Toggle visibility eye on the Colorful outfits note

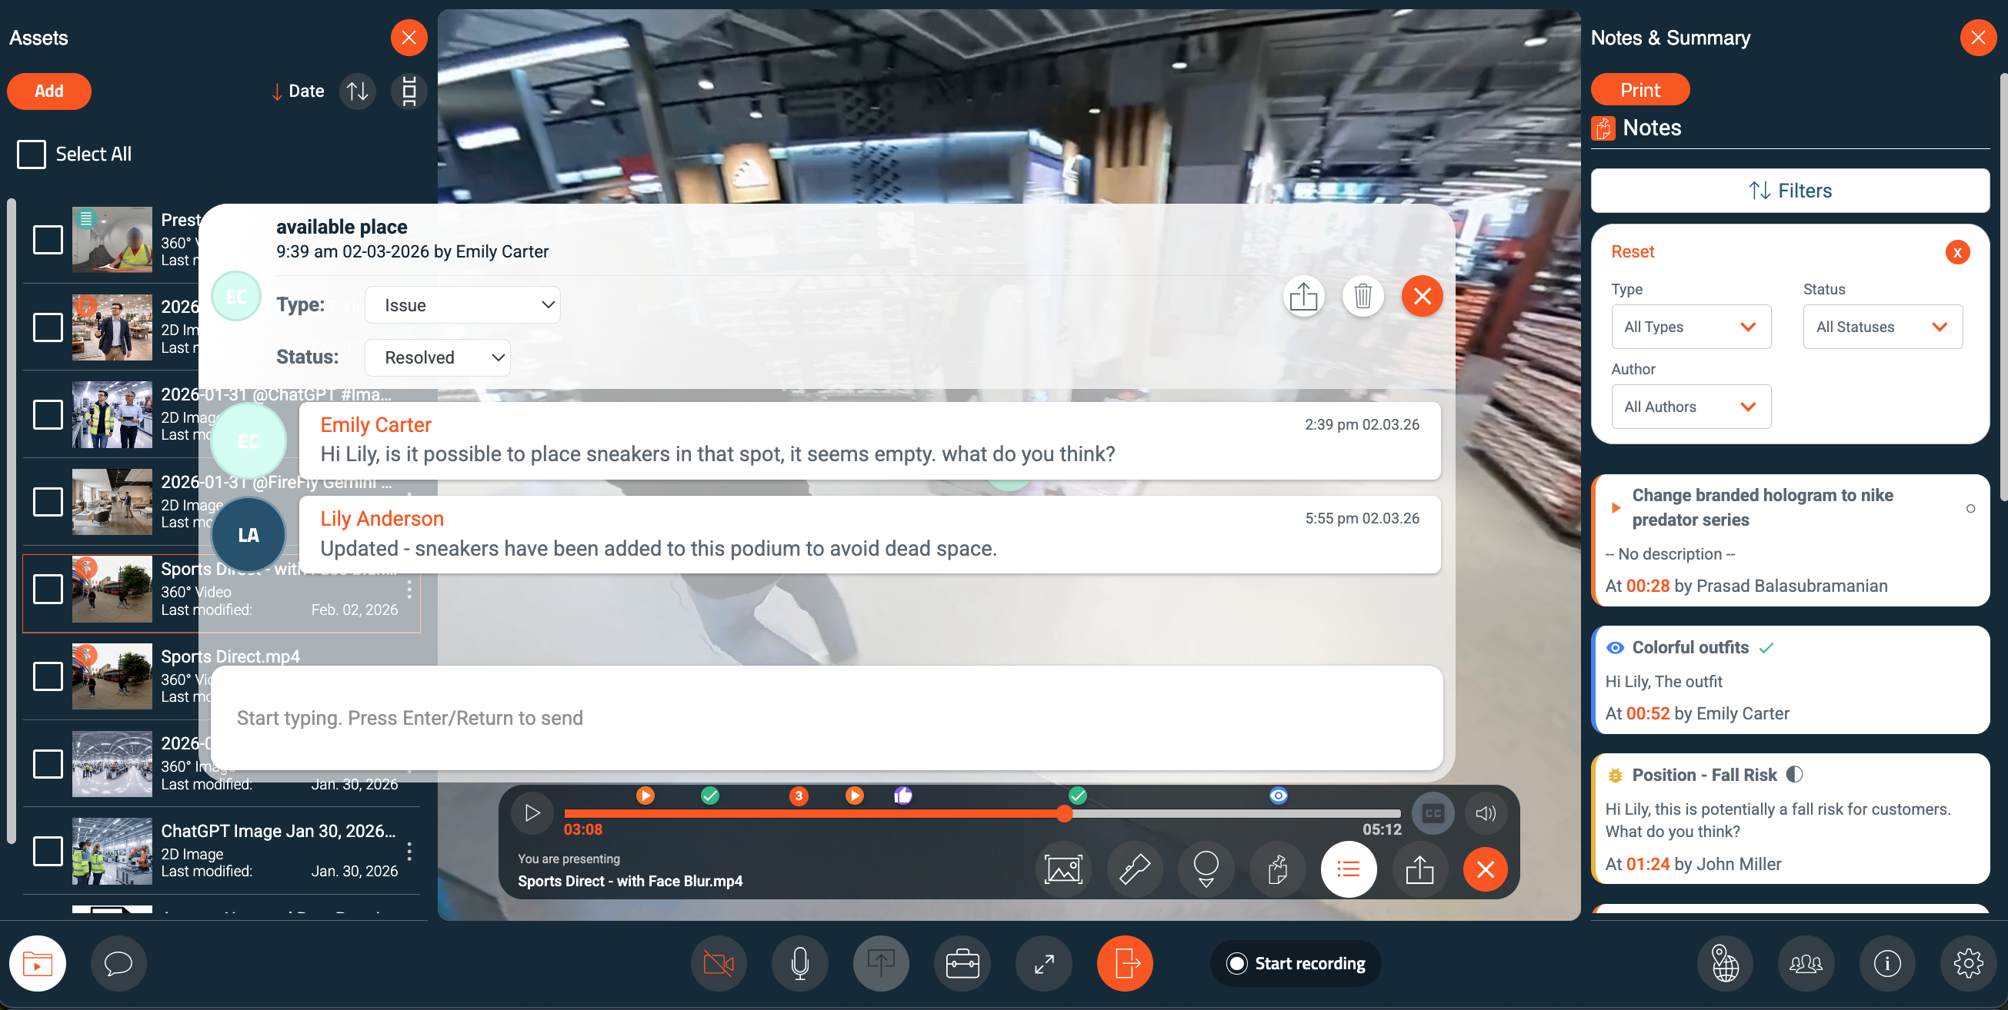pyautogui.click(x=1616, y=647)
